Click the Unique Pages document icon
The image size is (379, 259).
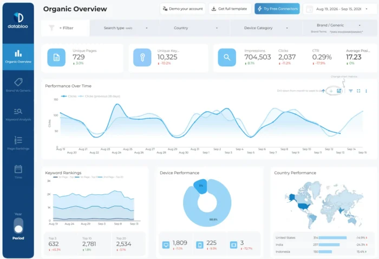coord(56,57)
